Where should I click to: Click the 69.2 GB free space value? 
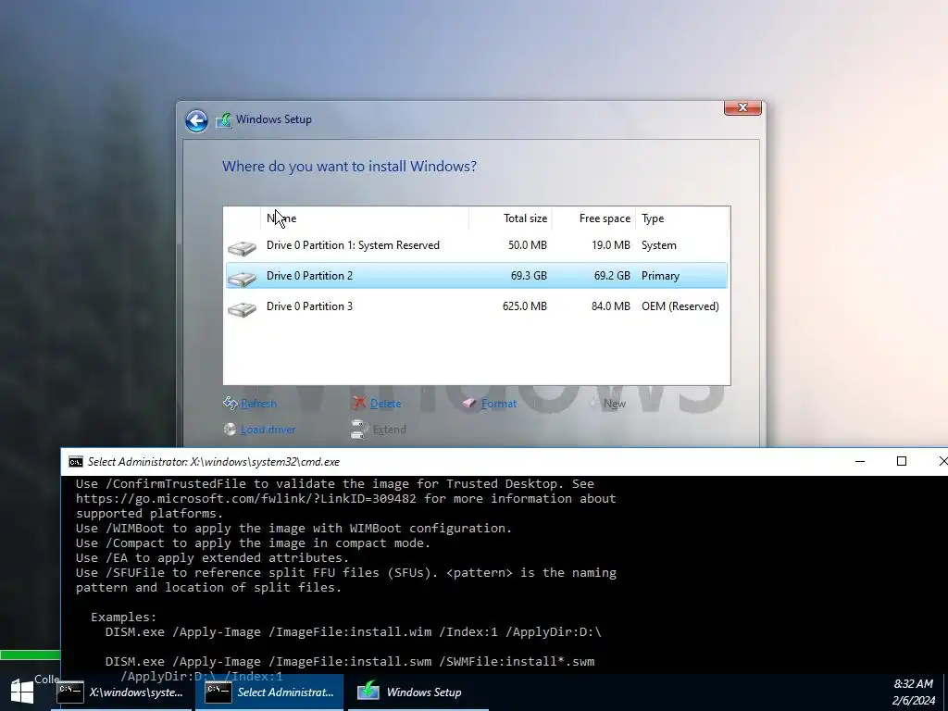coord(612,276)
